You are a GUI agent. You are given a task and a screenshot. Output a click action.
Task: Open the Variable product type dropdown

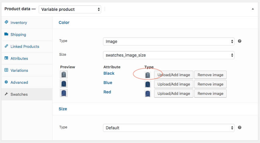point(70,9)
